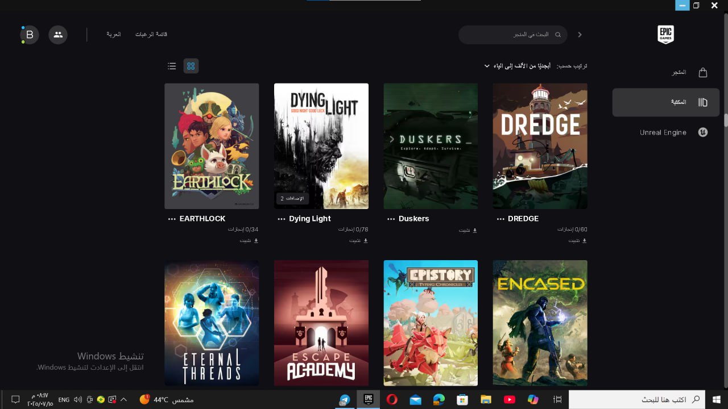The width and height of the screenshot is (728, 409).
Task: Open EARTHLOCK three-dot options menu
Action: 172,219
